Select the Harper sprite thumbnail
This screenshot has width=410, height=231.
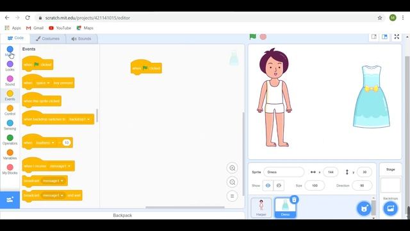click(x=261, y=207)
